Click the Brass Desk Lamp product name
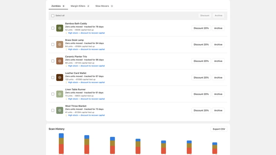276x155 pixels. point(75,40)
